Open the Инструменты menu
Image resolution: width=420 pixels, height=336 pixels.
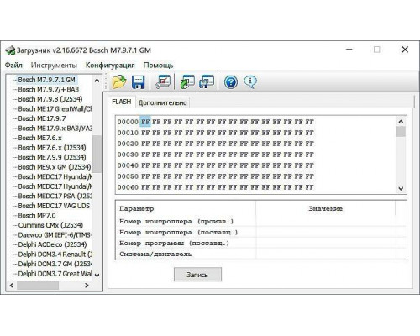(54, 66)
